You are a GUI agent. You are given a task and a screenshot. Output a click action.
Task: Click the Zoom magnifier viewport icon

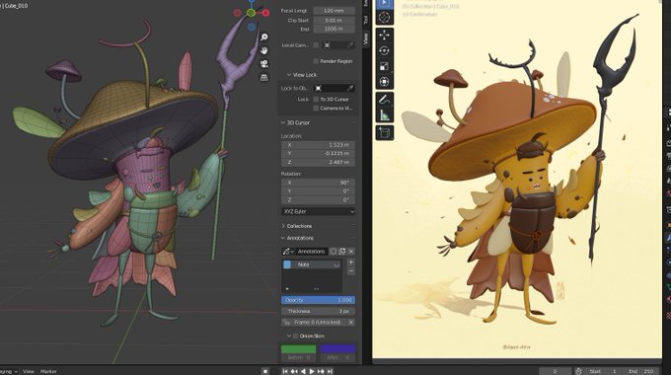point(264,37)
